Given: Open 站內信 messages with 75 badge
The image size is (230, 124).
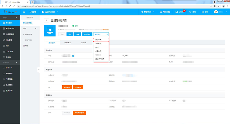Looking at the screenshot, I should pos(180,12).
